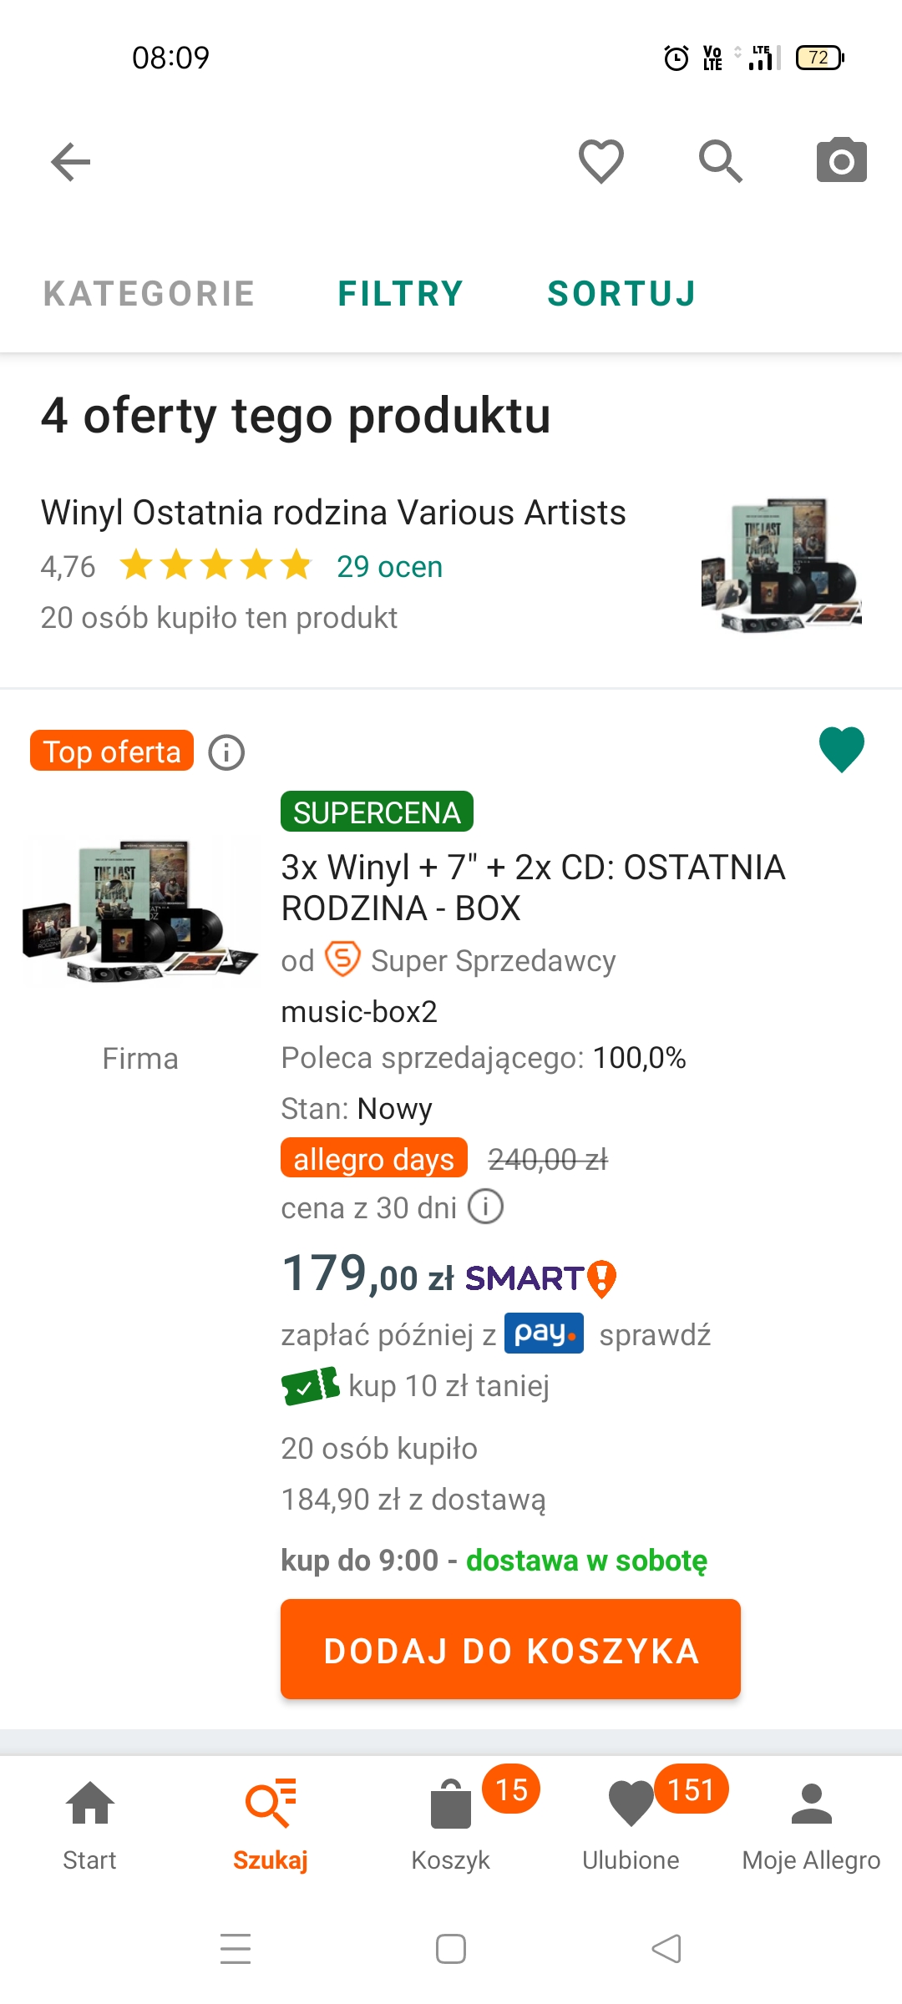The width and height of the screenshot is (902, 2004).
Task: Go back with the arrow icon
Action: (71, 161)
